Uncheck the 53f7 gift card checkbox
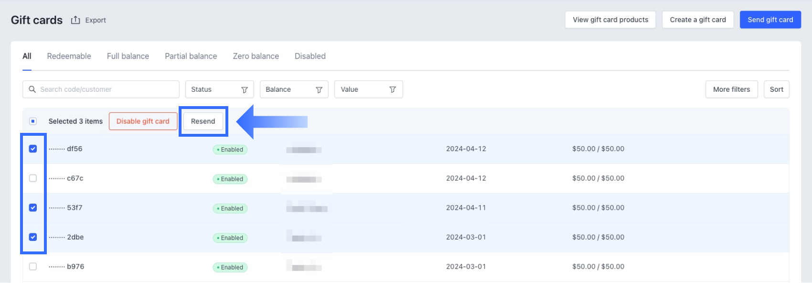Screen dimensions: 812x283 (33, 207)
